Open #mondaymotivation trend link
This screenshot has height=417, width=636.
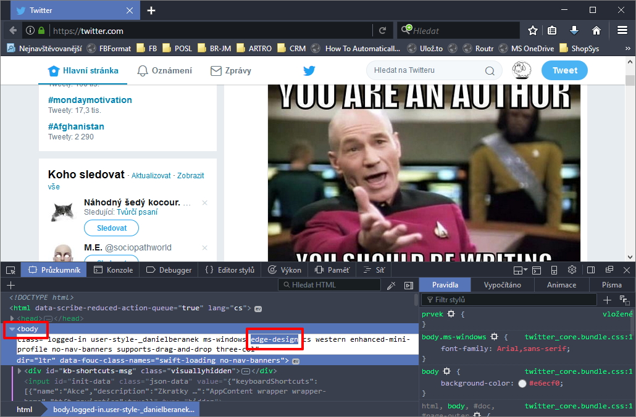tap(90, 100)
